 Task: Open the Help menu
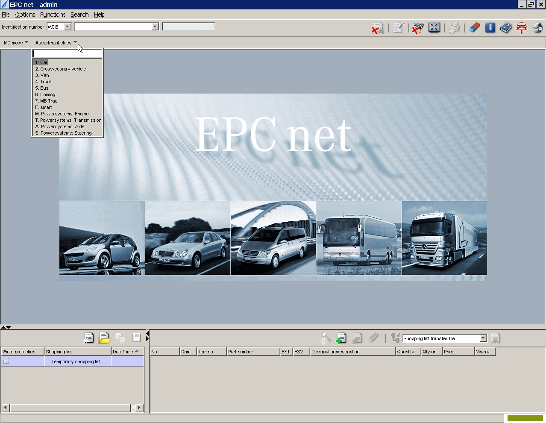(100, 15)
